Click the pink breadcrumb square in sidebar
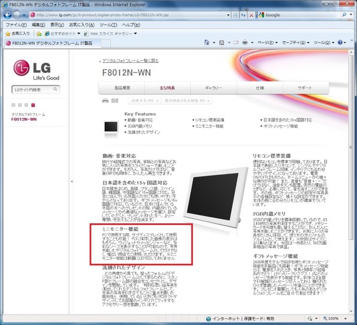The height and width of the screenshot is (325, 357). (33, 105)
